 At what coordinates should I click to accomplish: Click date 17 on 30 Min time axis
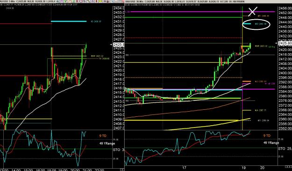coord(184,168)
